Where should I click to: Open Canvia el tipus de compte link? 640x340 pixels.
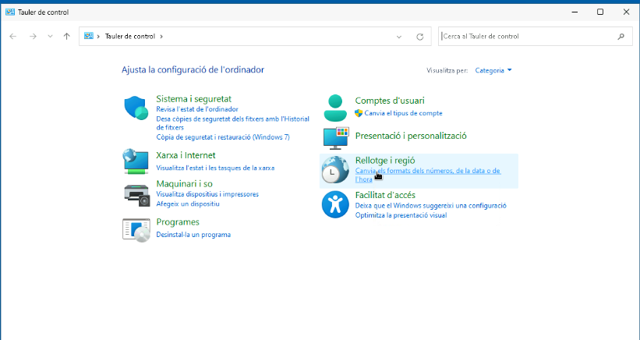(x=403, y=113)
